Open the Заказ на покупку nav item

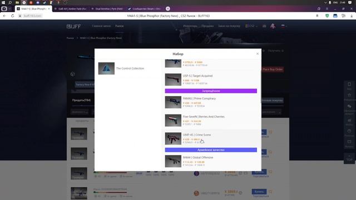229,26
